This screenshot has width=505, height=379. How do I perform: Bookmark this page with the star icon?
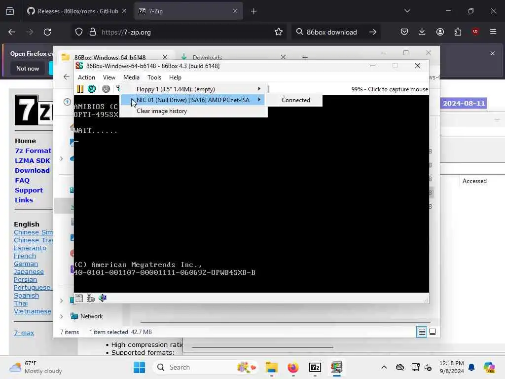[x=279, y=32]
